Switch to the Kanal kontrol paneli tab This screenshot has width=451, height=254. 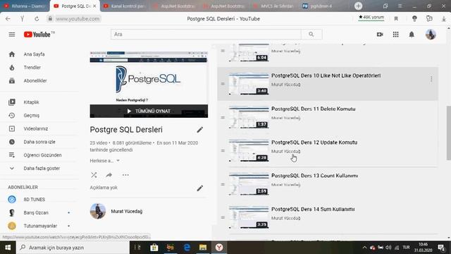click(125, 6)
